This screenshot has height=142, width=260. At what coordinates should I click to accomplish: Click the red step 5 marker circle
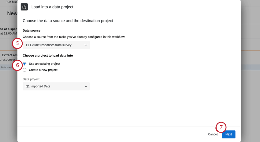(17, 43)
